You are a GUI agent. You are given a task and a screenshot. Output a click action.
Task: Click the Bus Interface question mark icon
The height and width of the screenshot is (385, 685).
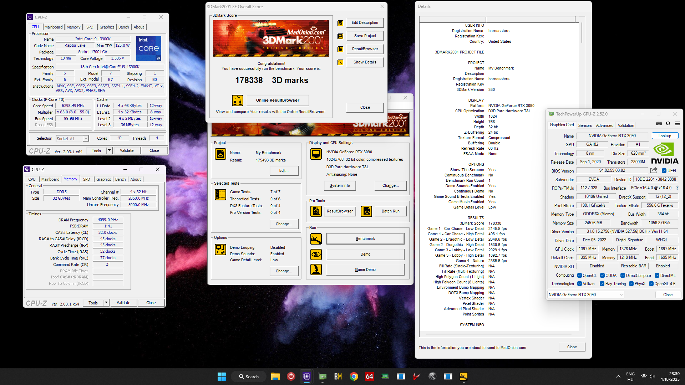click(677, 188)
